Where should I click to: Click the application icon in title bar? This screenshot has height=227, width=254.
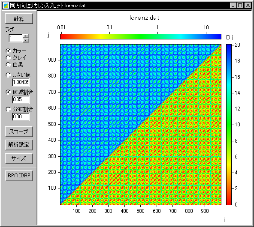point(6,6)
